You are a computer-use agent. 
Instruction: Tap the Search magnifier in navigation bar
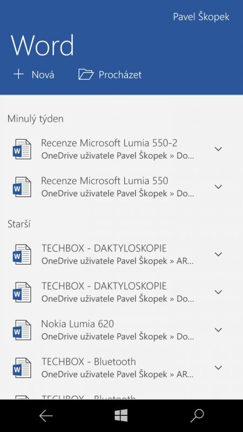(x=197, y=415)
